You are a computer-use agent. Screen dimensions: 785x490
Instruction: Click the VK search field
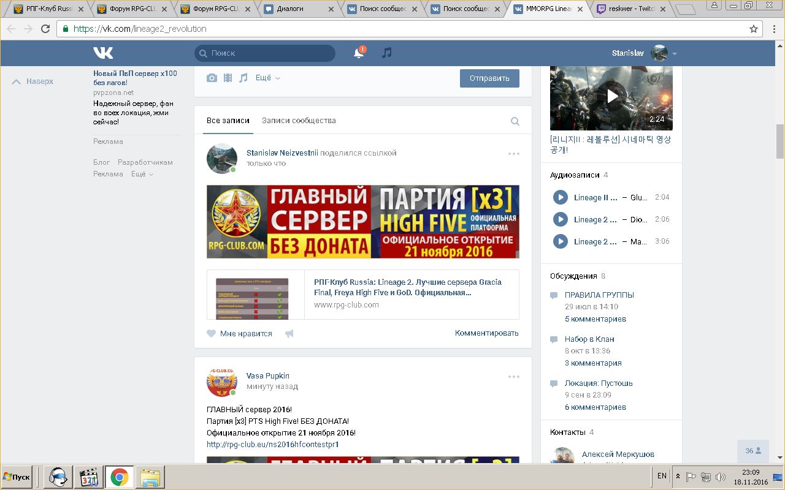(x=265, y=53)
